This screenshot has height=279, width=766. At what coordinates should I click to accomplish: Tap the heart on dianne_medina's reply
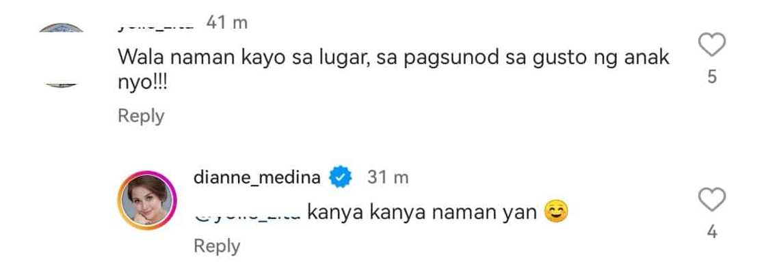712,200
